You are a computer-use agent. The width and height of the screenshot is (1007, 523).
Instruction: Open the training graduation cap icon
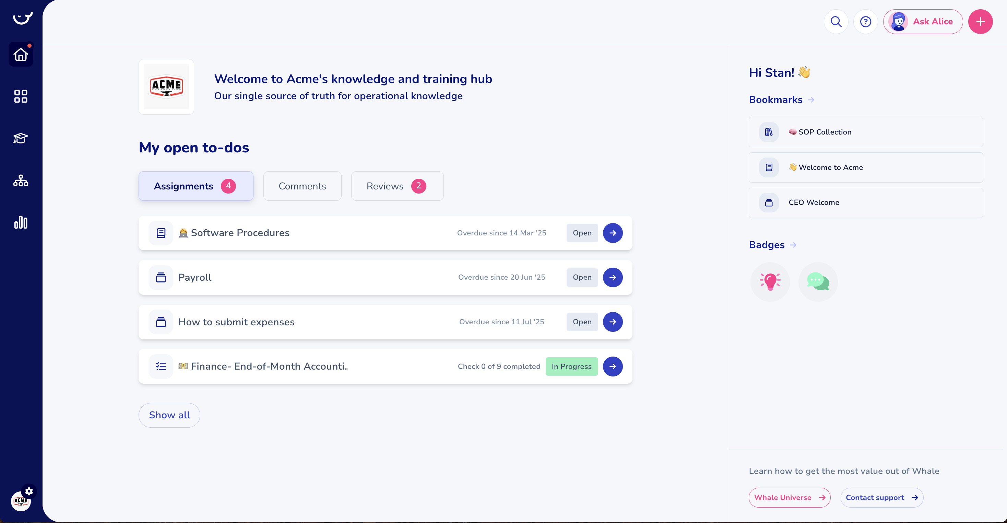coord(21,138)
